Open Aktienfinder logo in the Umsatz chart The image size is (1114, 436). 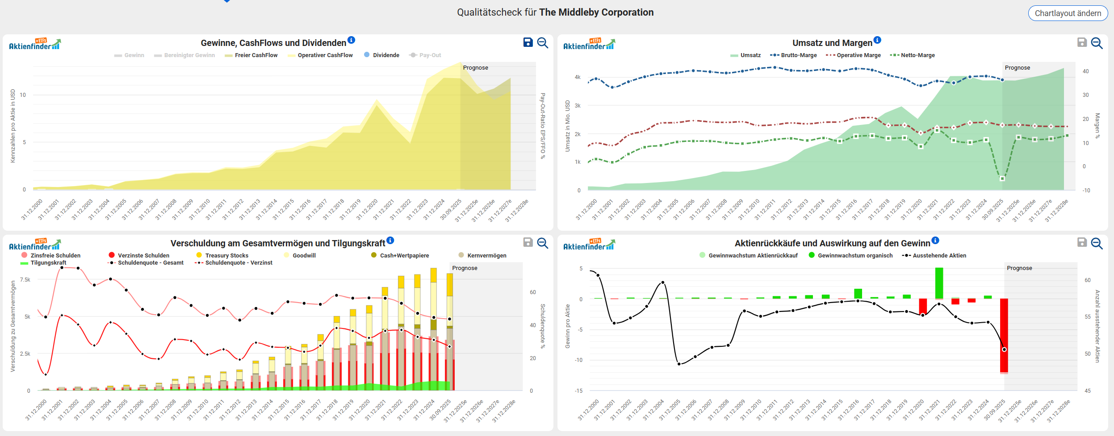coord(589,44)
